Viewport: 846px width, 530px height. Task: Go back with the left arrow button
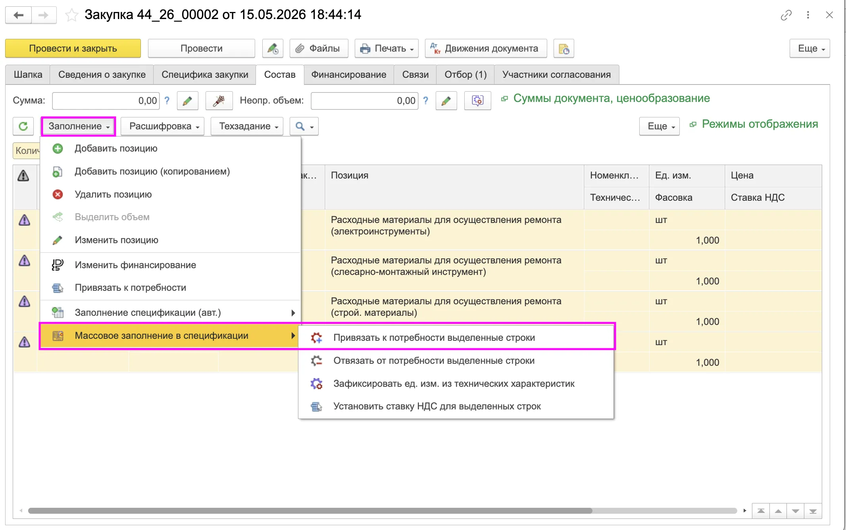tap(18, 15)
